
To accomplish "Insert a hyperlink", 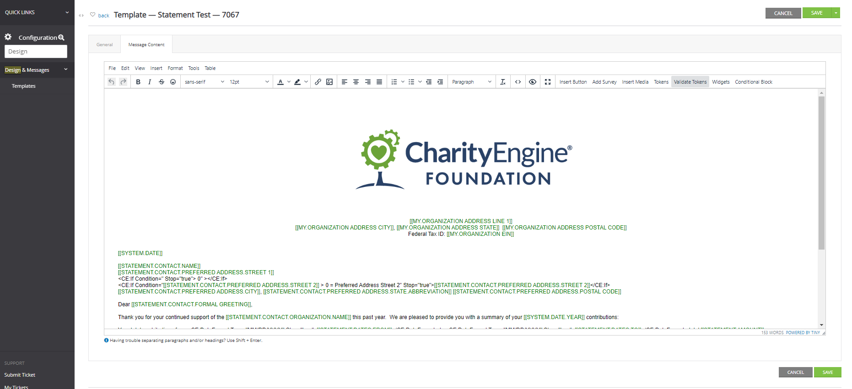I will [318, 82].
